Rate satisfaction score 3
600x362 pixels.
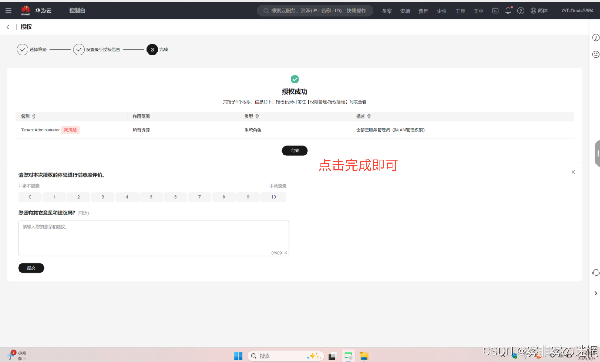pyautogui.click(x=103, y=197)
